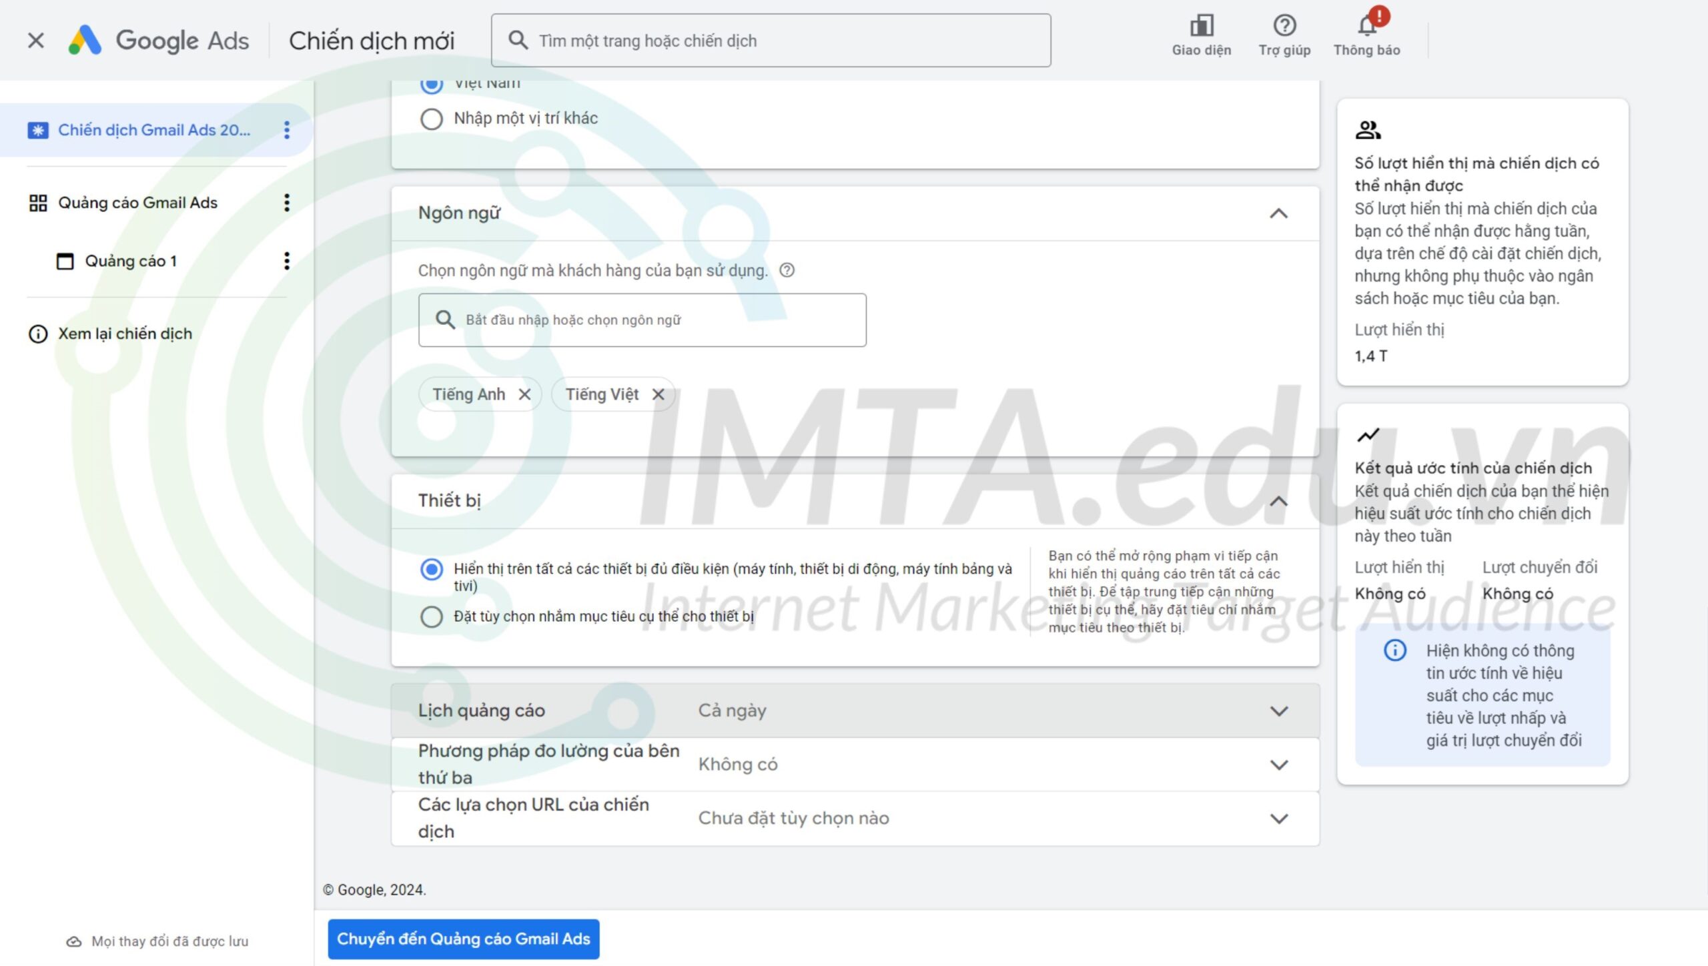1708x966 pixels.
Task: Collapse the Thiết bị section
Action: (1278, 501)
